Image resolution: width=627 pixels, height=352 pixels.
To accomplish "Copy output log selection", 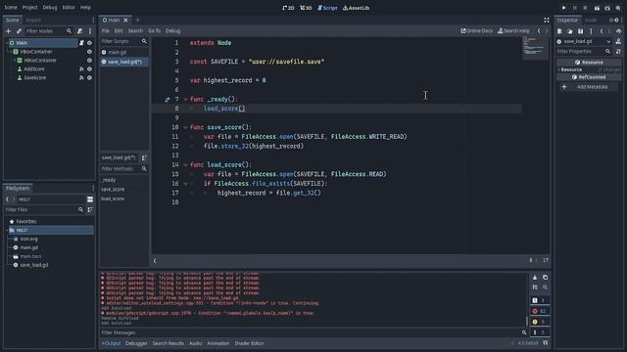I will (545, 278).
